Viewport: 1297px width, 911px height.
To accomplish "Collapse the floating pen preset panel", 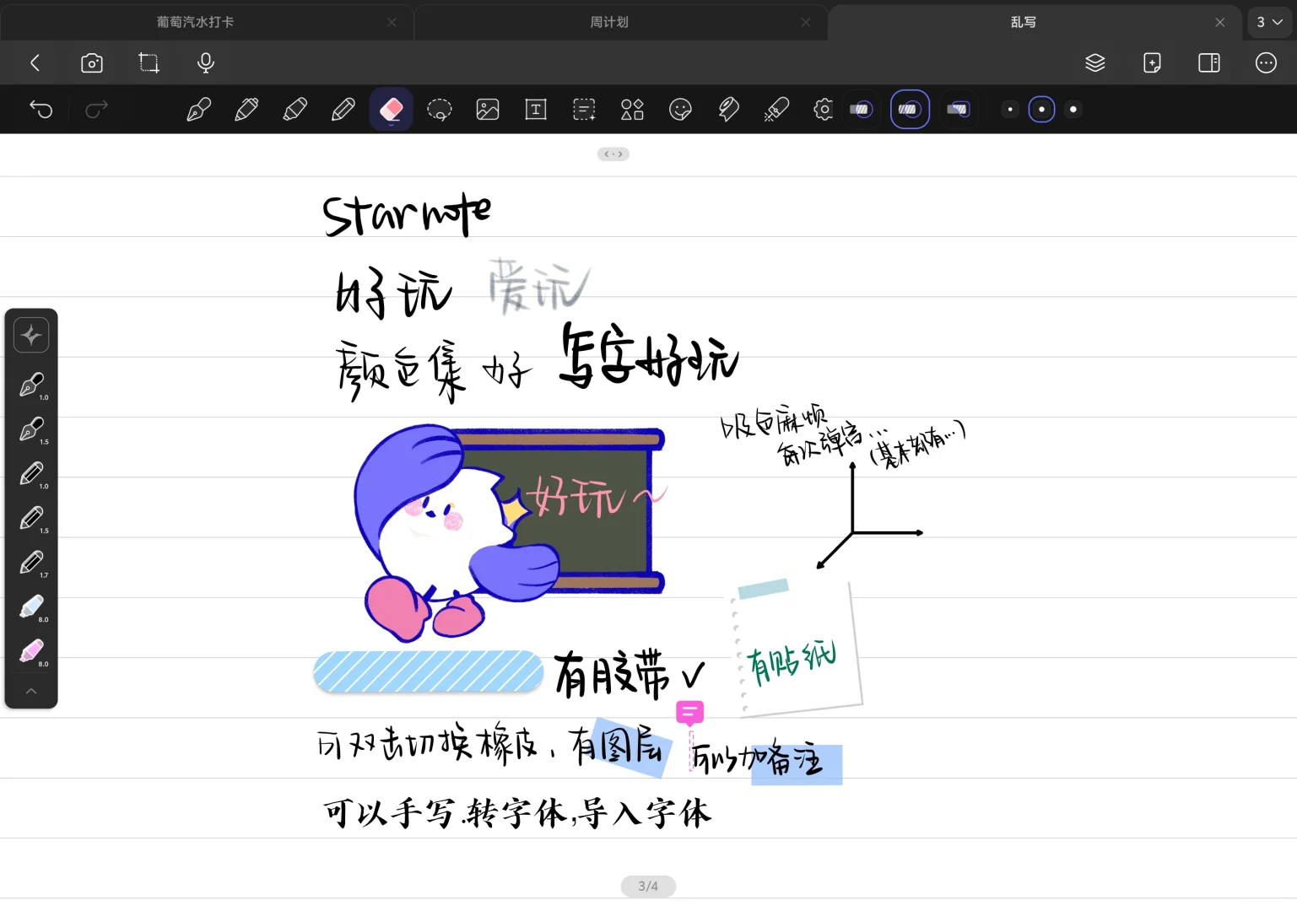I will (31, 691).
